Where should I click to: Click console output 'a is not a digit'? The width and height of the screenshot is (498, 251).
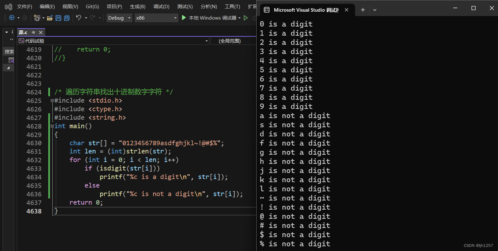(295, 116)
